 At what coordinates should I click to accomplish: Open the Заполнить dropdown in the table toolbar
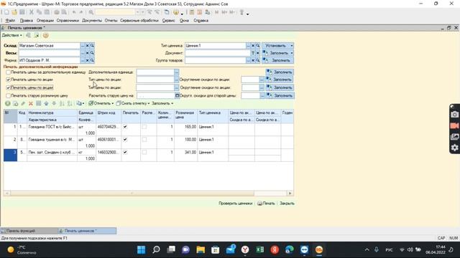tap(162, 103)
